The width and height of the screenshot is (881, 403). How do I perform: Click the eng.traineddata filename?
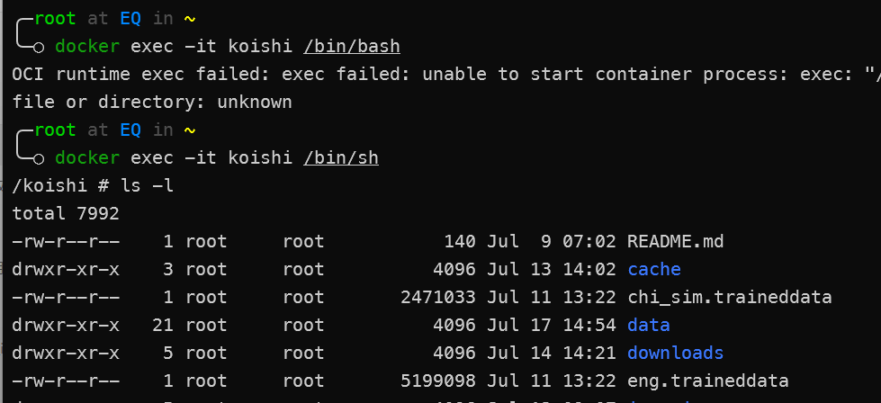click(708, 381)
